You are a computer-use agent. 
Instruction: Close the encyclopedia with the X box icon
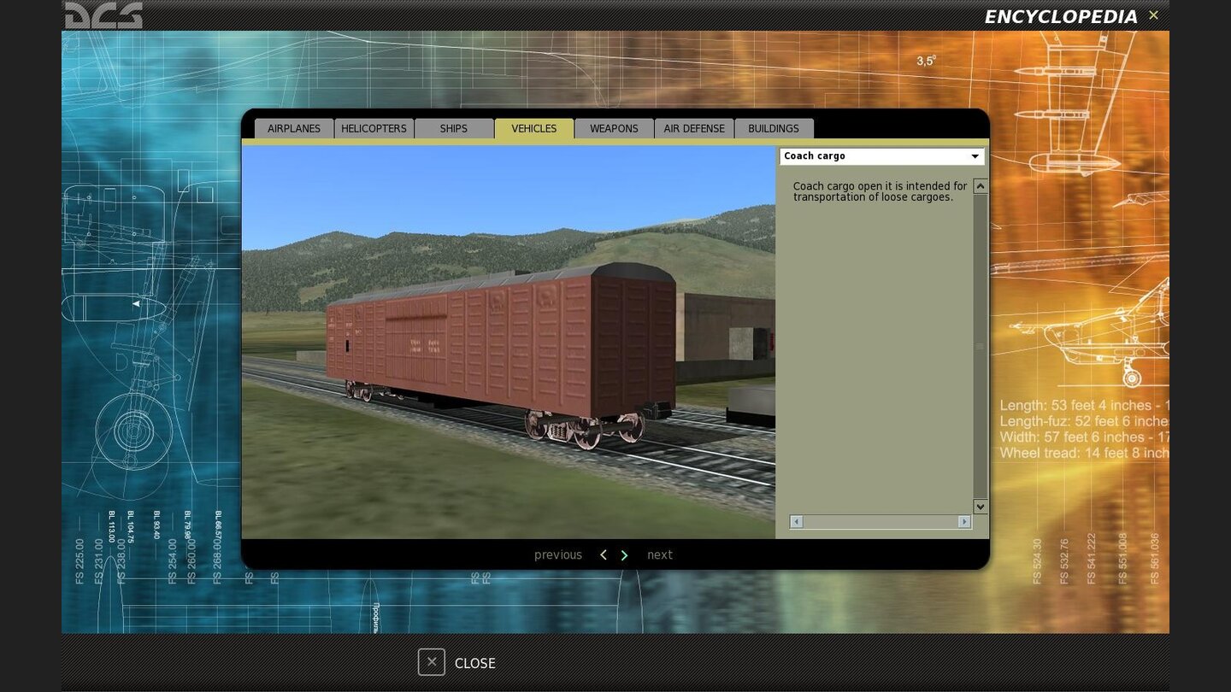[x=432, y=662]
